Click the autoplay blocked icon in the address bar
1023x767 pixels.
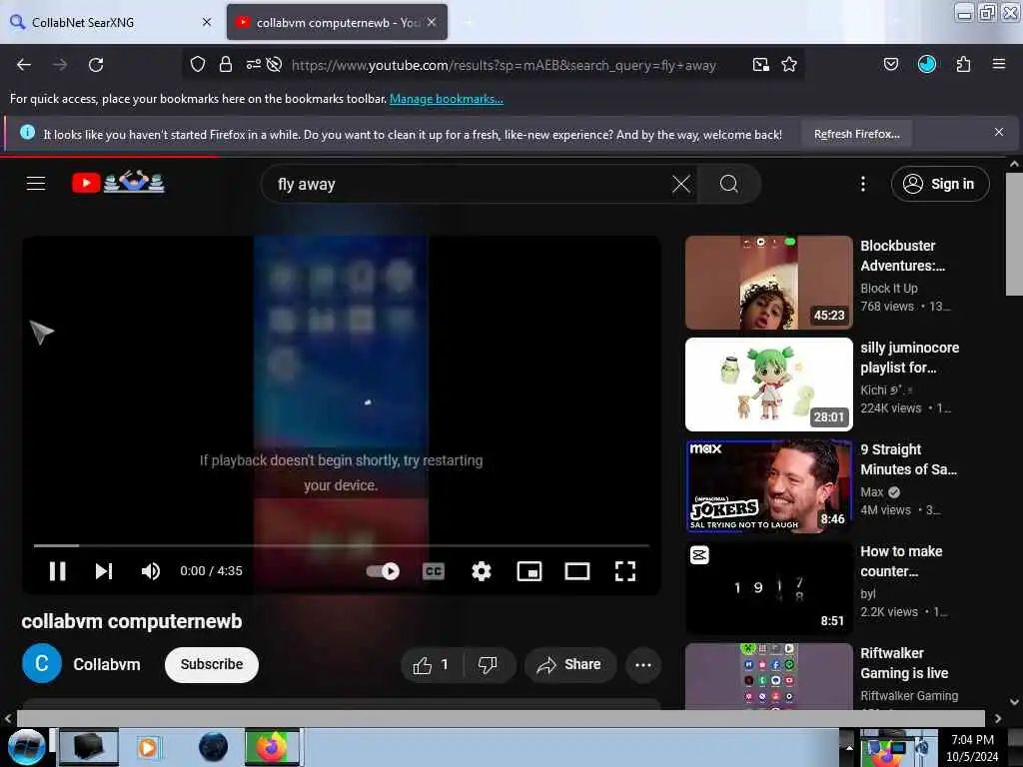point(274,64)
